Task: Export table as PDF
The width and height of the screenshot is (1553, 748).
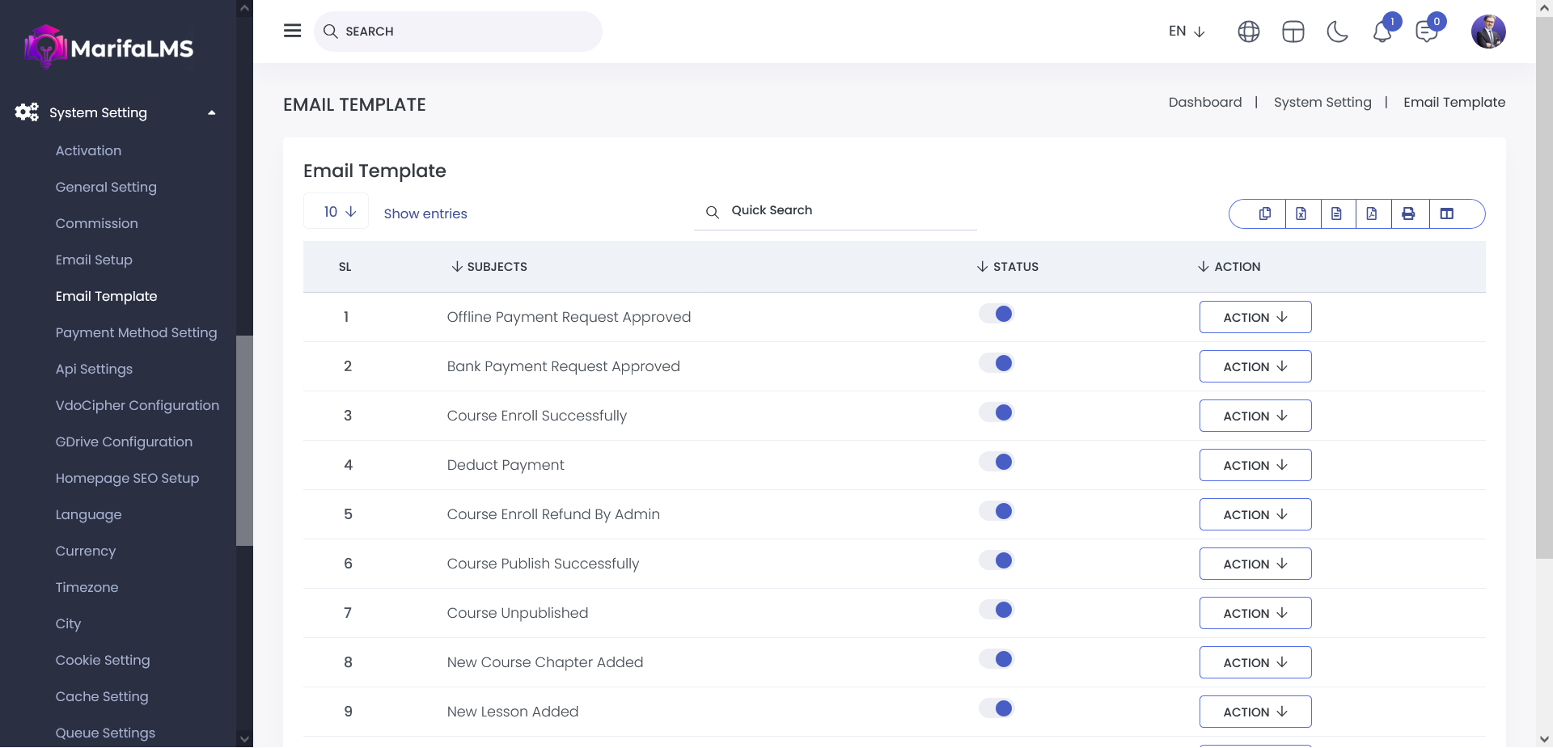Action: (x=1372, y=213)
